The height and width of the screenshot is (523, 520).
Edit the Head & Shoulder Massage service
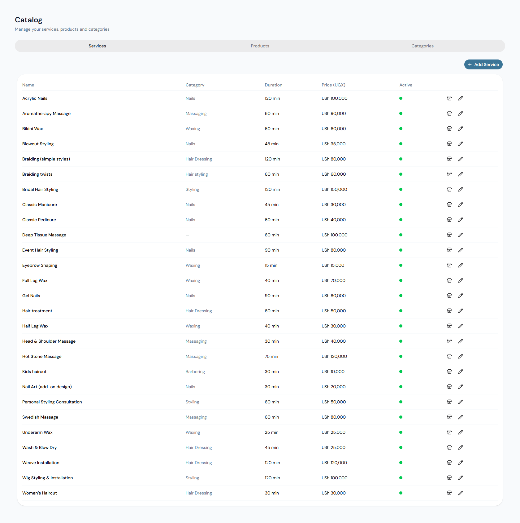(461, 341)
